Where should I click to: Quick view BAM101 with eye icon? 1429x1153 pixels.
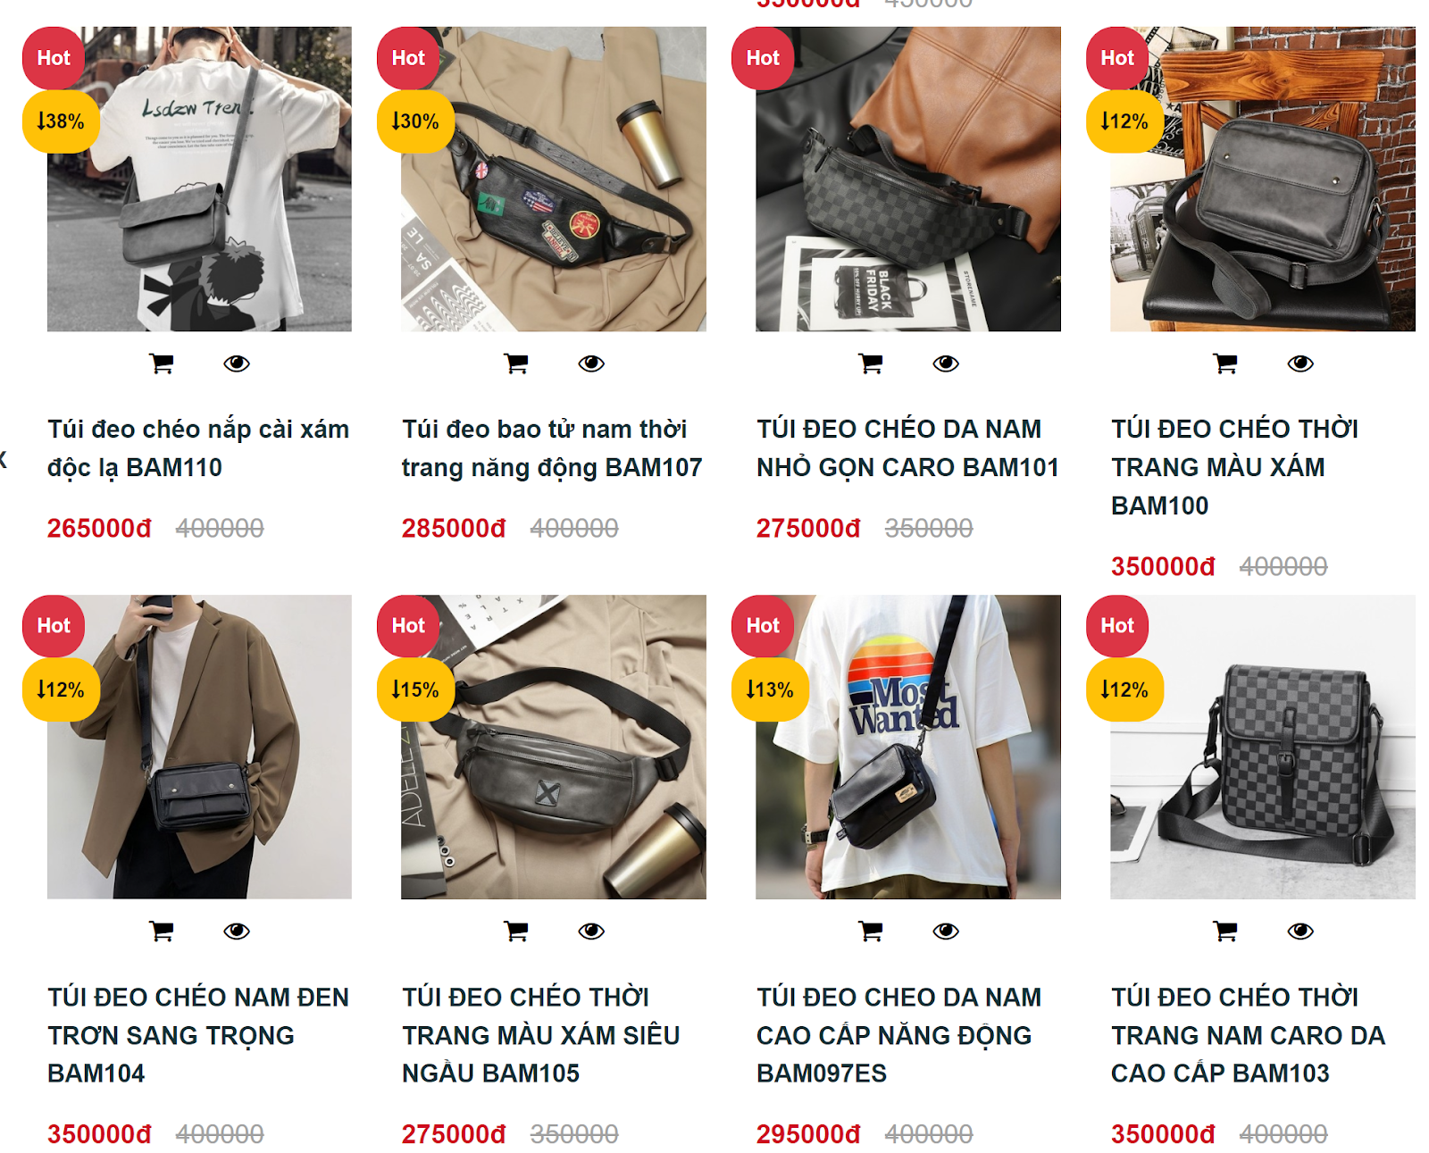(946, 363)
